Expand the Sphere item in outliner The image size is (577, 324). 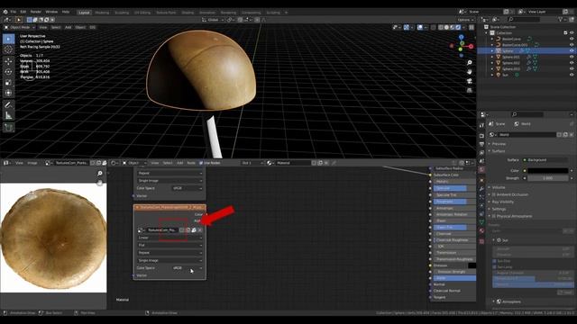[x=492, y=50]
